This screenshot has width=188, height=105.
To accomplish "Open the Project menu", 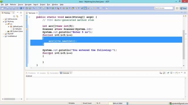I will (x=43, y=5).
